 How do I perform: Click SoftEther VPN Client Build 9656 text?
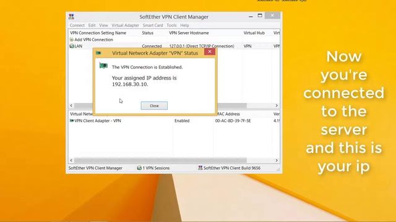coord(232,168)
